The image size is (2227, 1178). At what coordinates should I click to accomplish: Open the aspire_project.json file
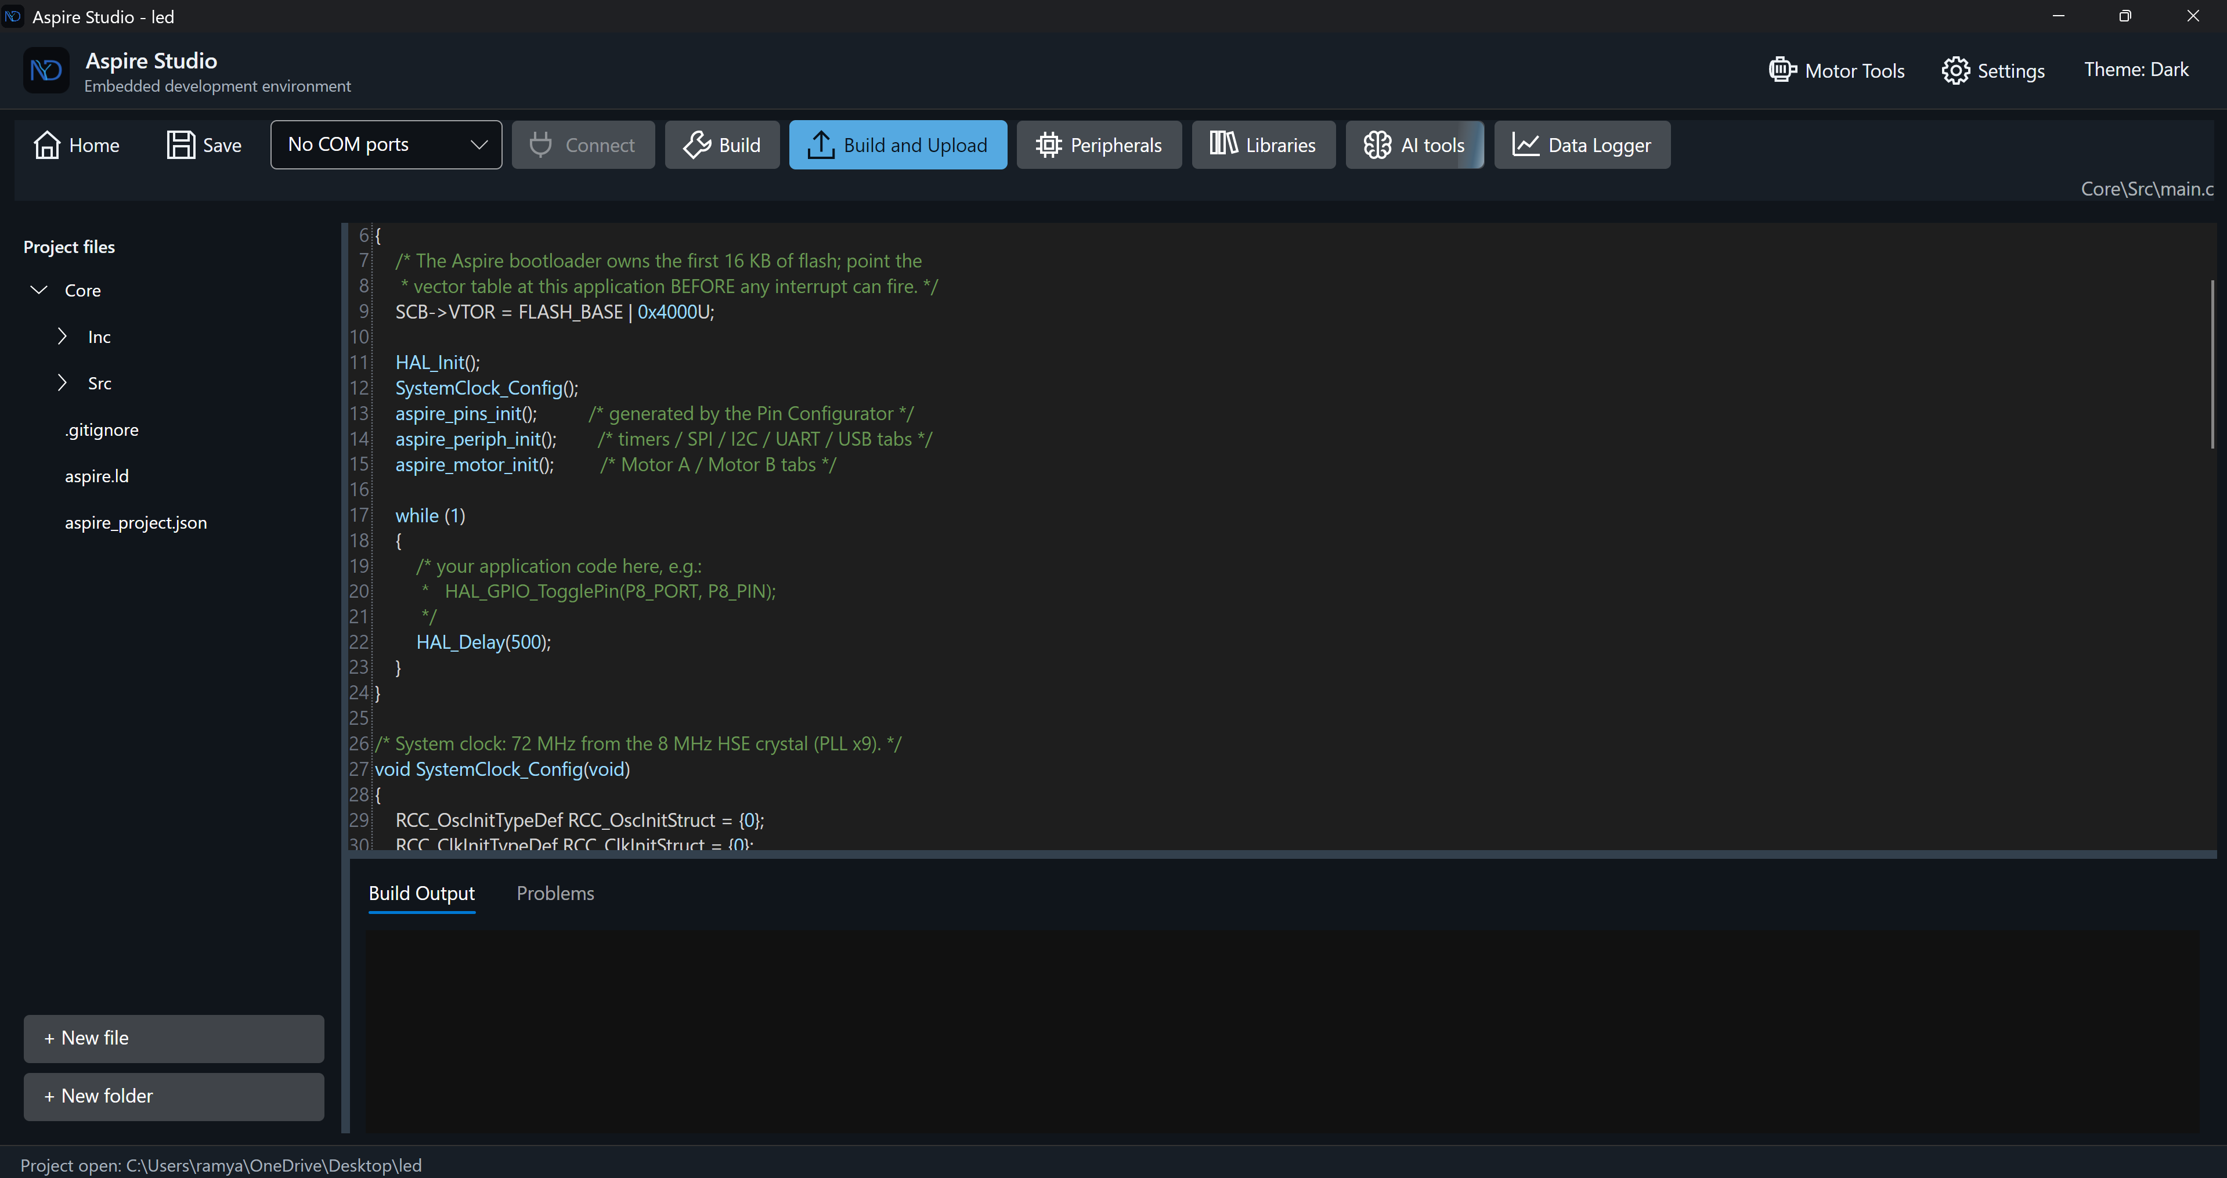136,523
